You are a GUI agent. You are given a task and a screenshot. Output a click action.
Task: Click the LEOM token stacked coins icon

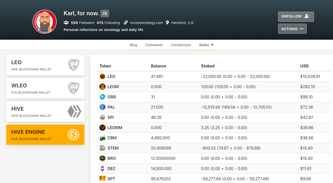[x=102, y=87]
